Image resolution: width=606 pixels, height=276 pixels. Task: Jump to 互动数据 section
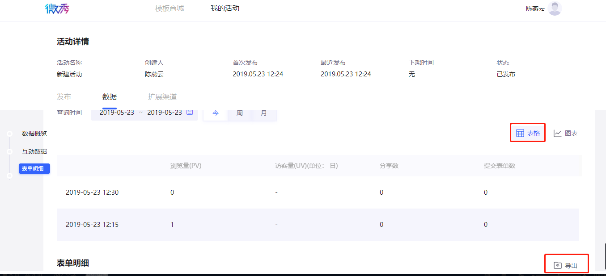click(x=34, y=151)
